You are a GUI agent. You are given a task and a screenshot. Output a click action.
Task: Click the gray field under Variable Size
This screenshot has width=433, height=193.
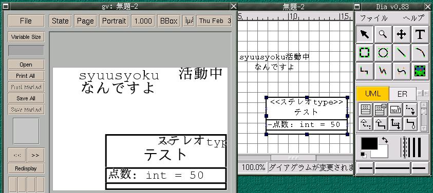coord(26,51)
